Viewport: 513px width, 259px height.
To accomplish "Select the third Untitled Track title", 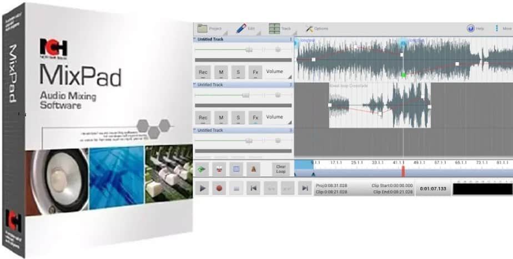I will 210,130.
